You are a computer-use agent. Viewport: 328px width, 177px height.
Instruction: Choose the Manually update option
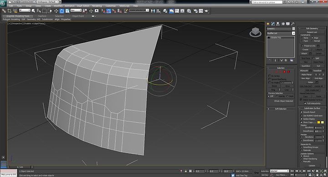coord(302,161)
